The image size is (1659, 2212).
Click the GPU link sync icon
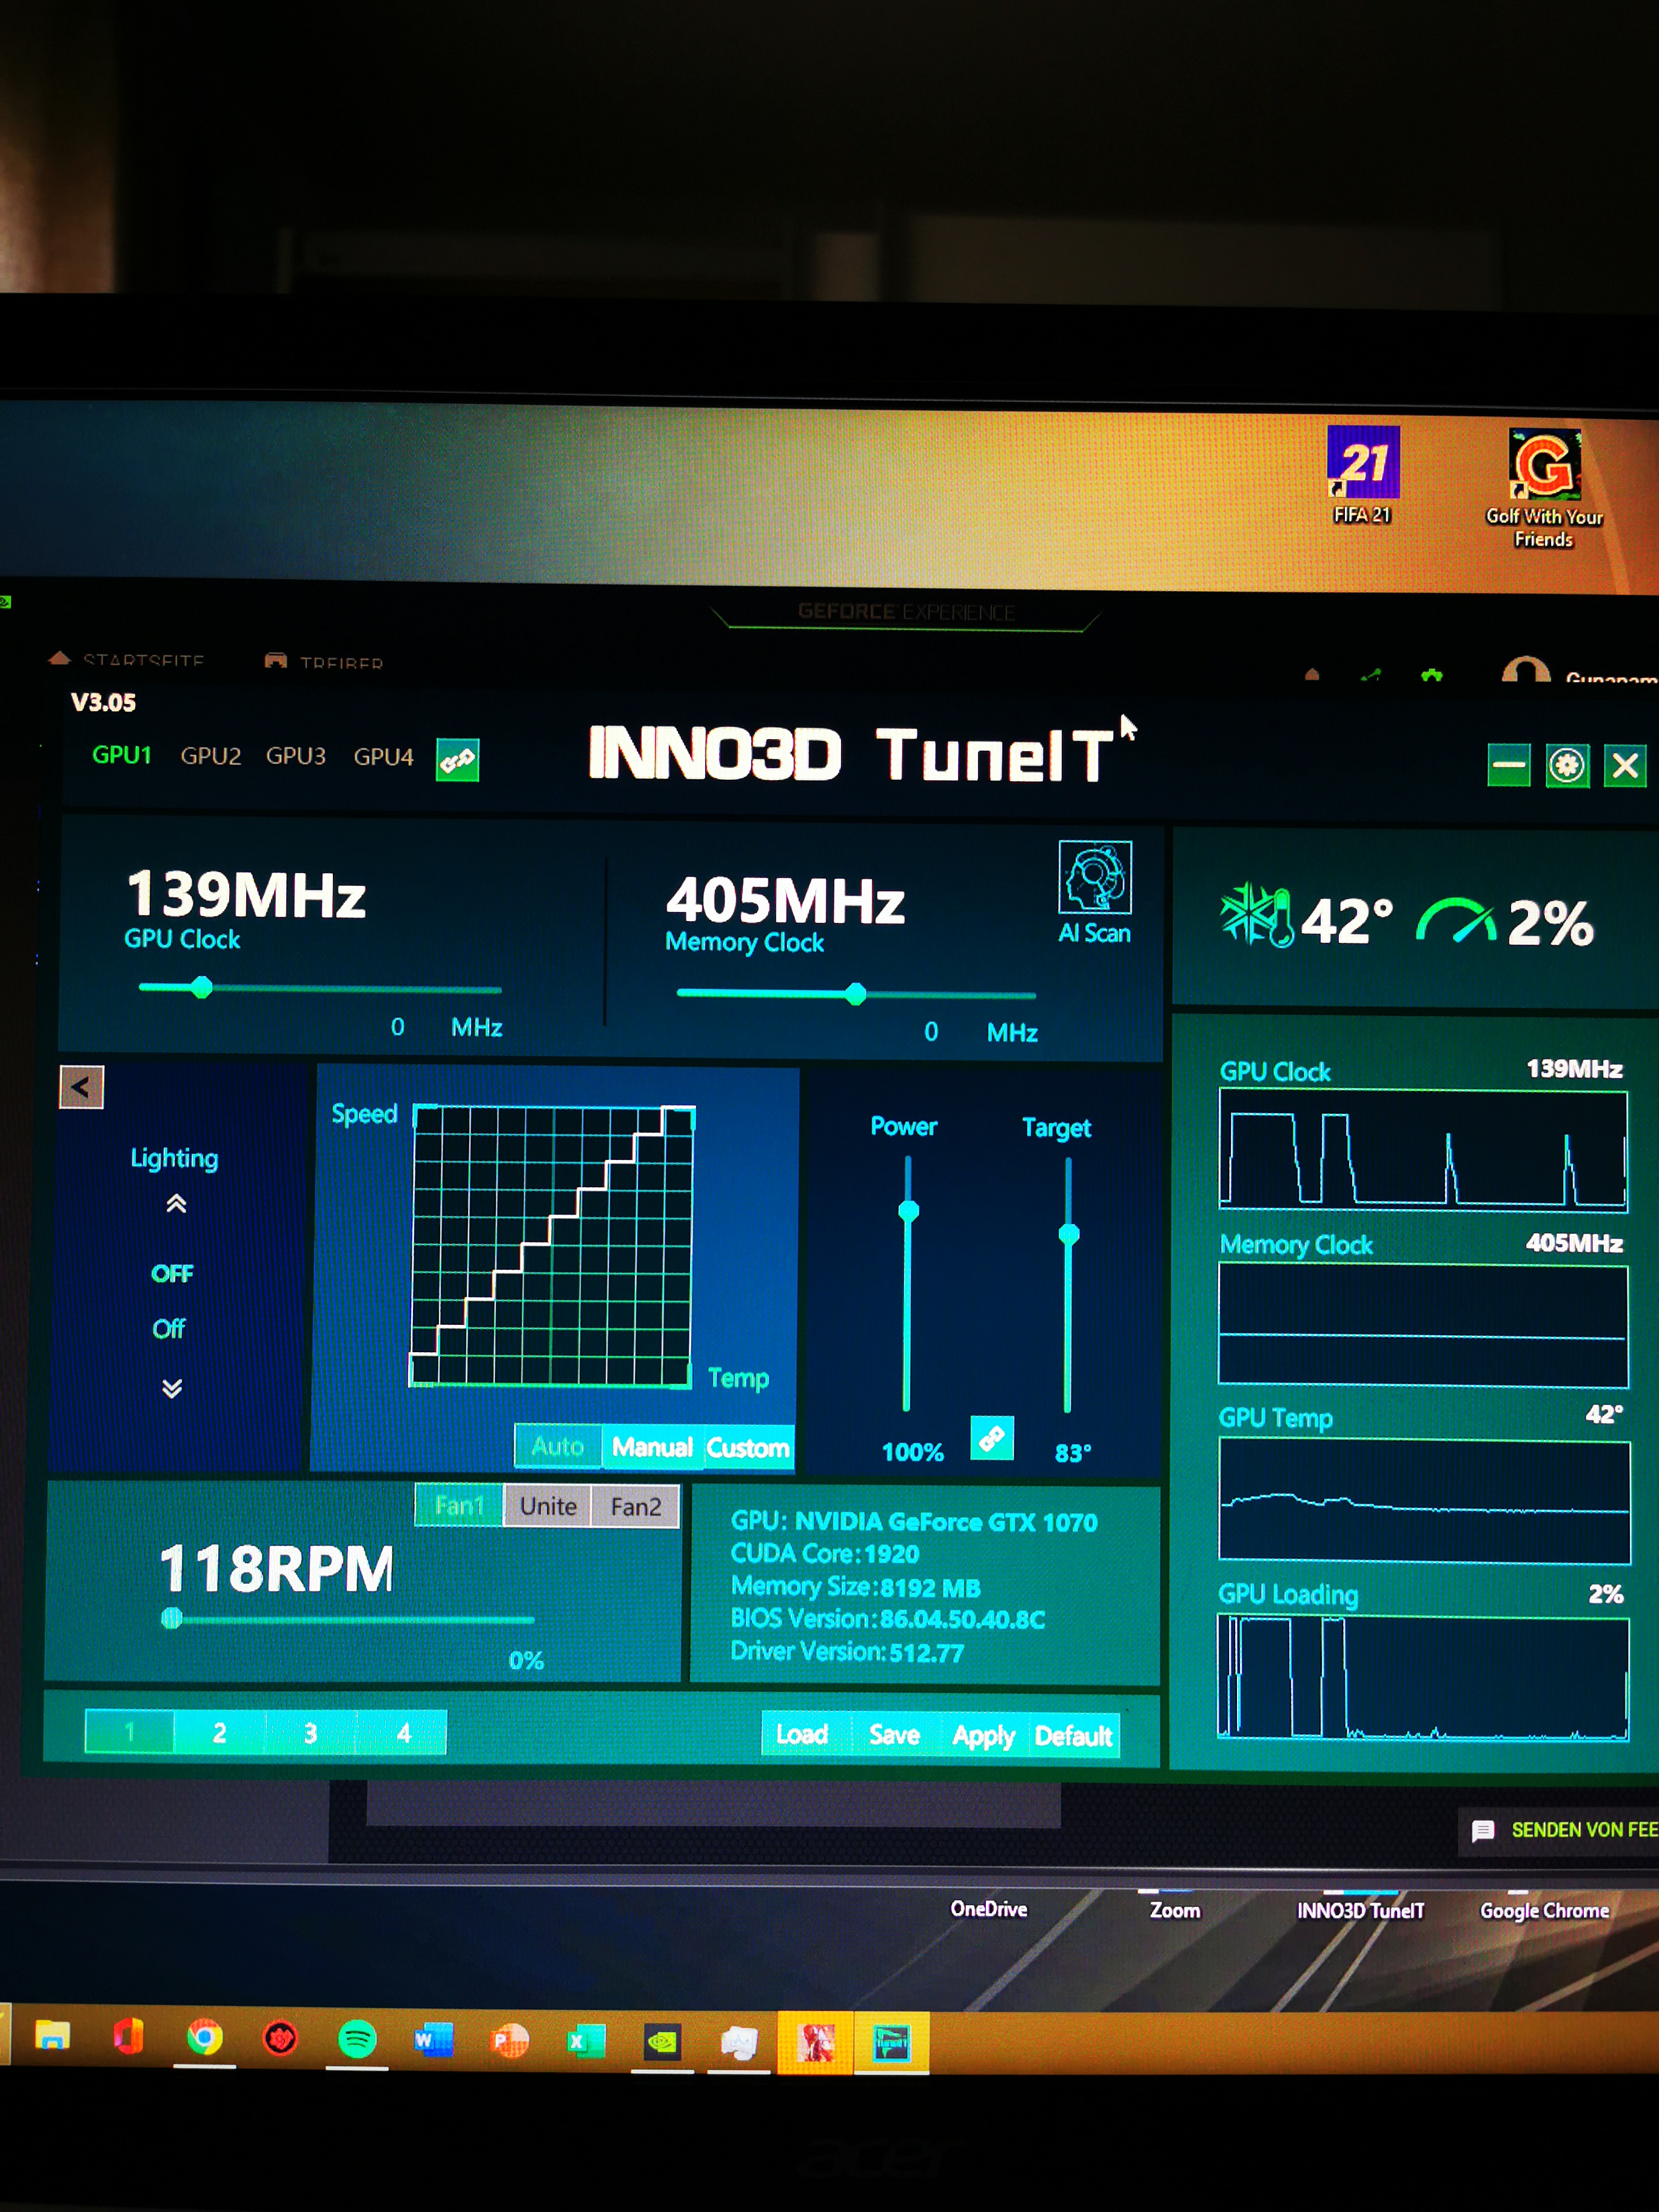click(458, 760)
